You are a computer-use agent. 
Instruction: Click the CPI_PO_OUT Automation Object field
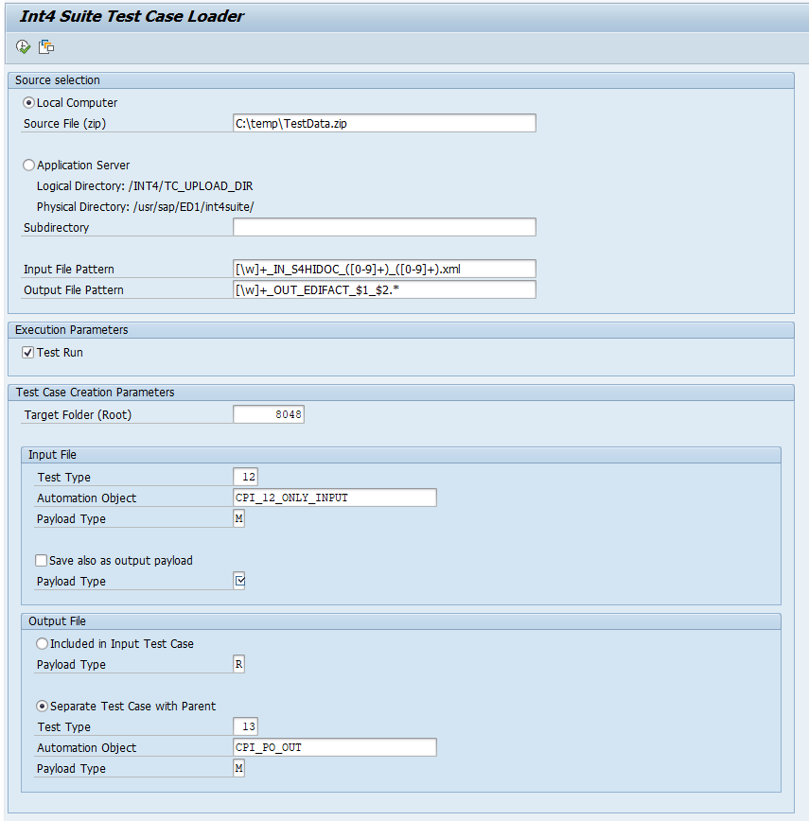tap(334, 747)
